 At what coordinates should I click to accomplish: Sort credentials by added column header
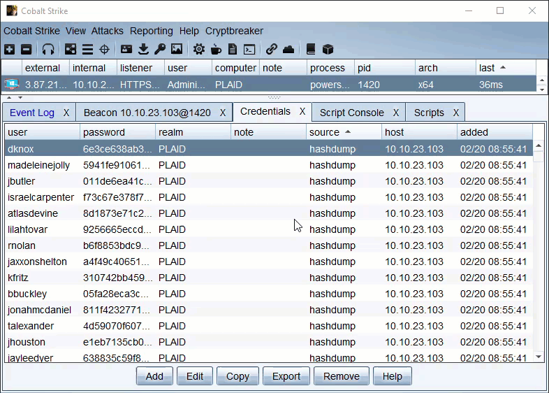pyautogui.click(x=495, y=132)
